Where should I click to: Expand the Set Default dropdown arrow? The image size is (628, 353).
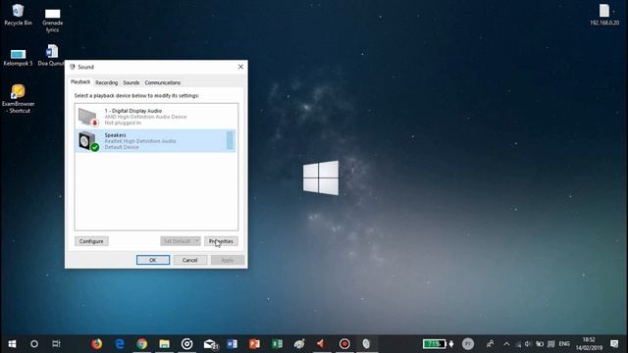(196, 241)
